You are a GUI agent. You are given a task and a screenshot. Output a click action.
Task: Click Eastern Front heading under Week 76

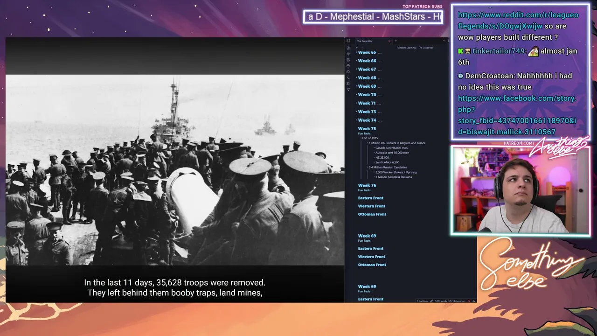(x=371, y=198)
